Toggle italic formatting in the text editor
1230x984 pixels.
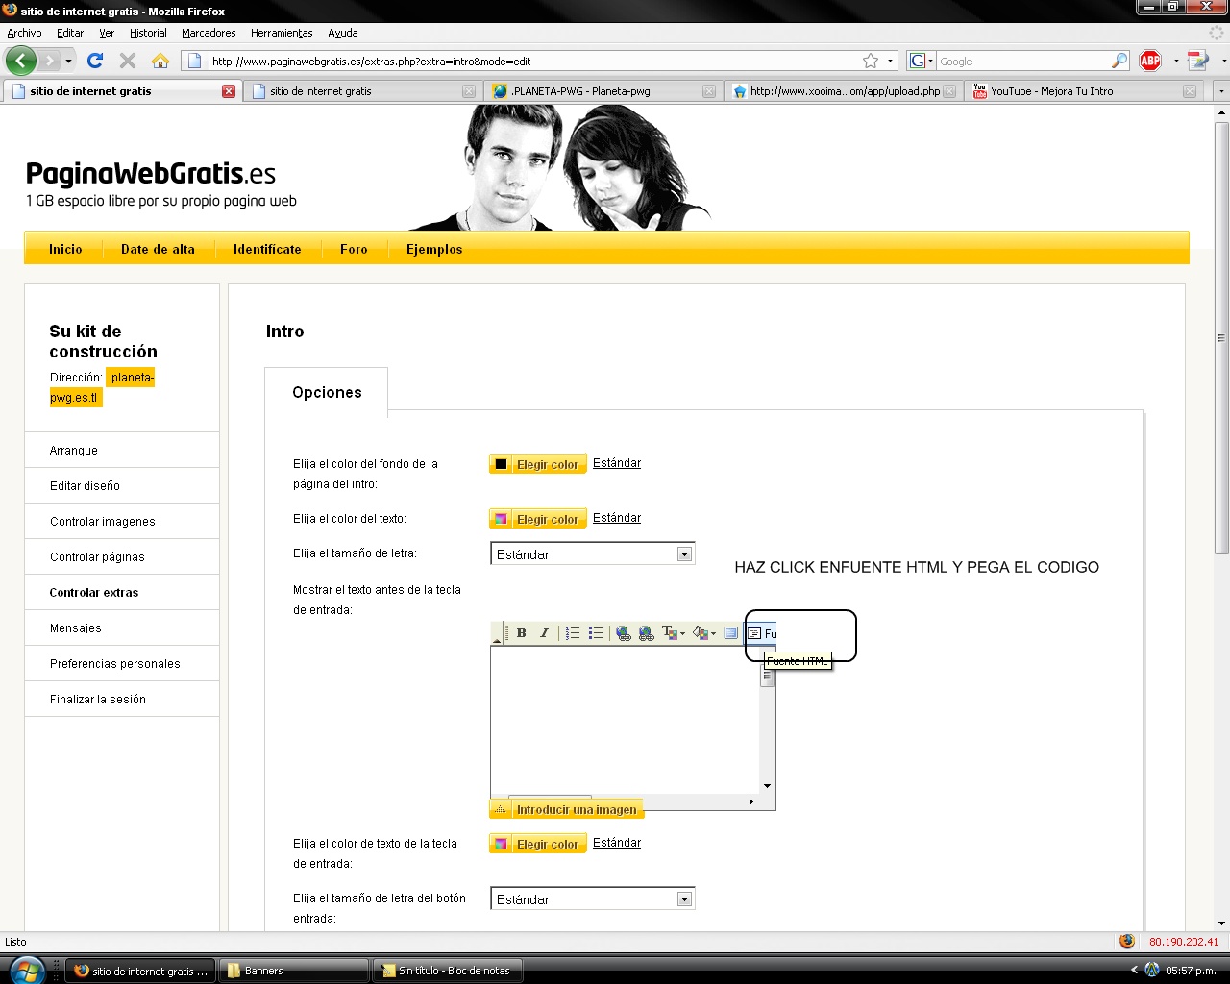click(x=544, y=633)
